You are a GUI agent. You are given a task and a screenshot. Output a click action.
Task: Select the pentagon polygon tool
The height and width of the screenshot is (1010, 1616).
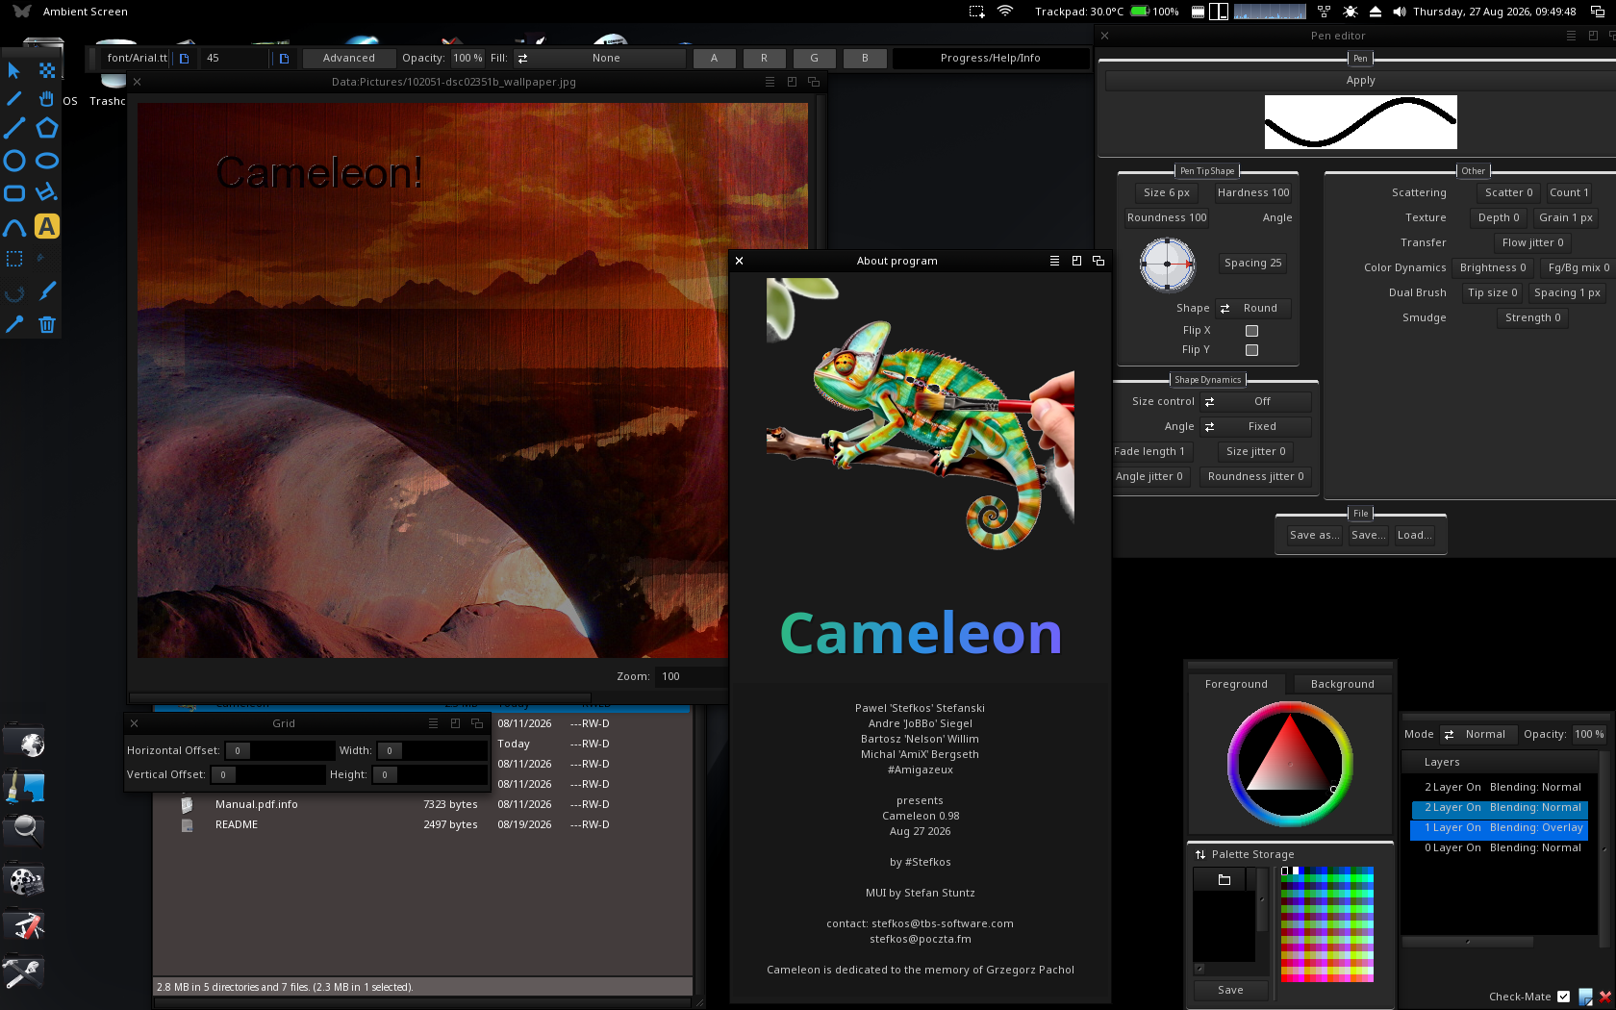pos(46,128)
